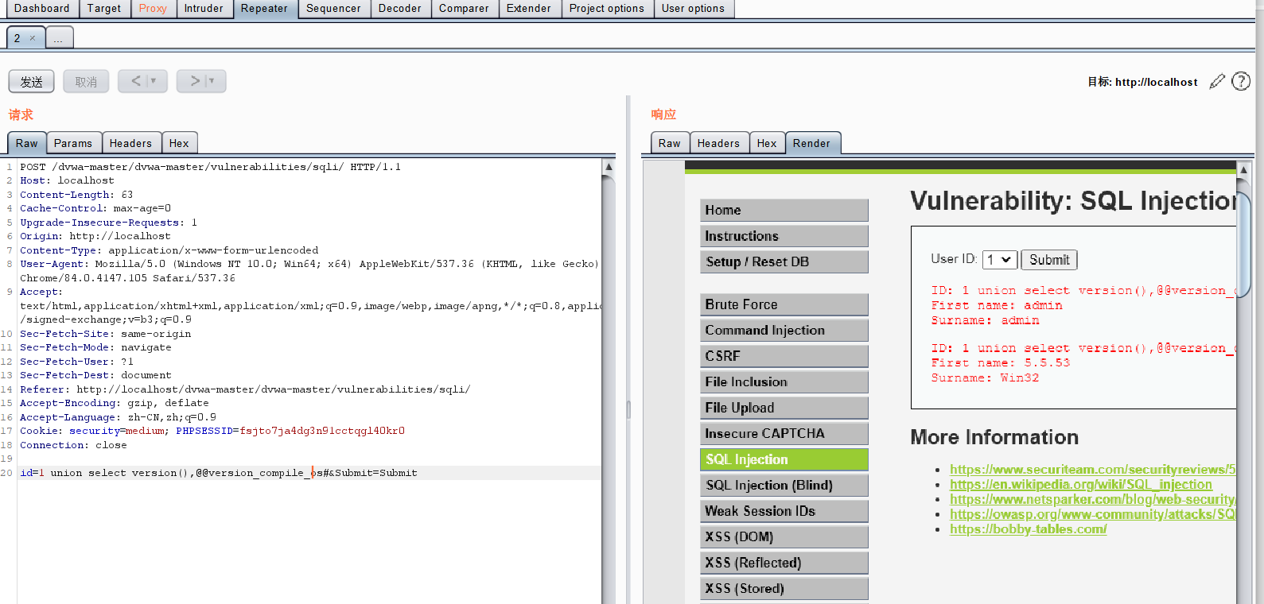
Task: Open the Sequencer tab
Action: click(333, 9)
